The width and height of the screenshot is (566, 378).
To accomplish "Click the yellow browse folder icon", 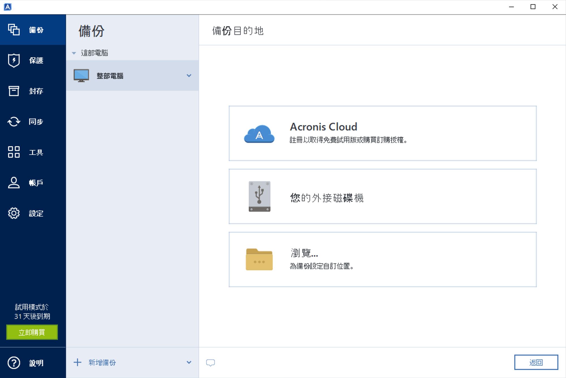I will point(259,259).
